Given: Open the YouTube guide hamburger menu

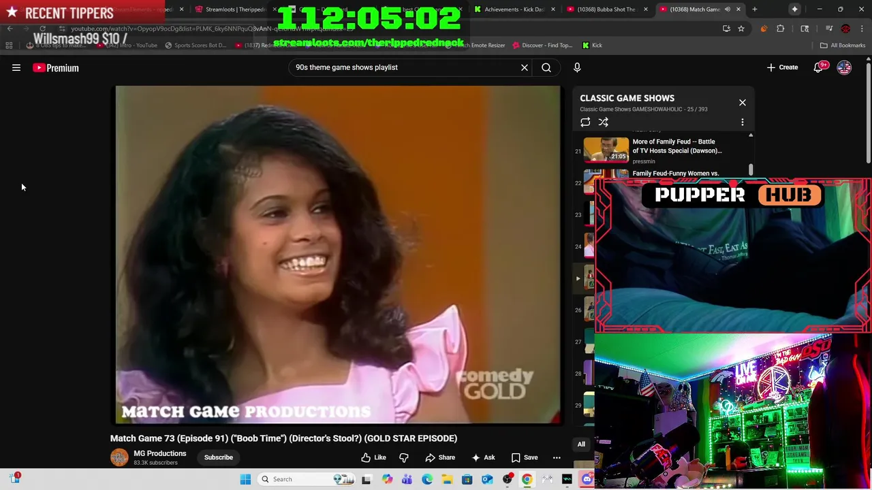Looking at the screenshot, I should coord(16,67).
